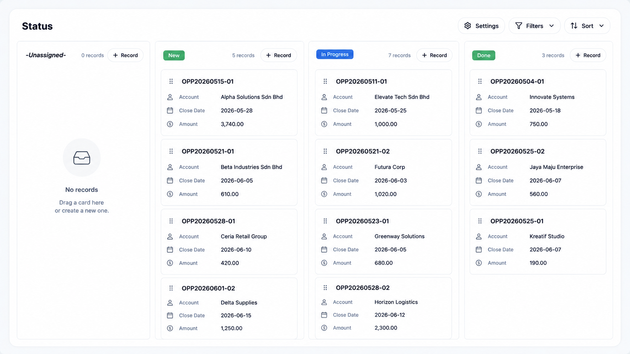The height and width of the screenshot is (354, 630).
Task: Click dollar icon beside 3,740.00
Action: coord(170,124)
